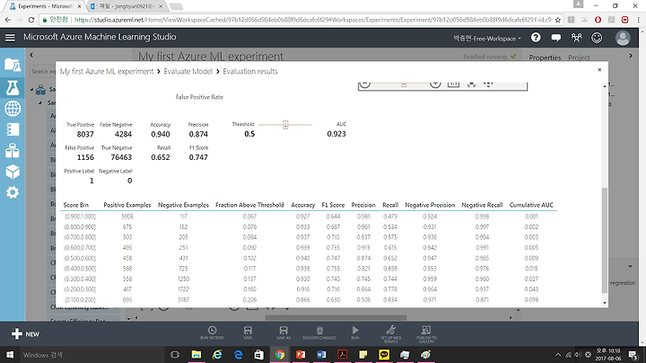Close the Evaluation results dialog
Viewport: 646px width, 363px height.
pyautogui.click(x=599, y=70)
